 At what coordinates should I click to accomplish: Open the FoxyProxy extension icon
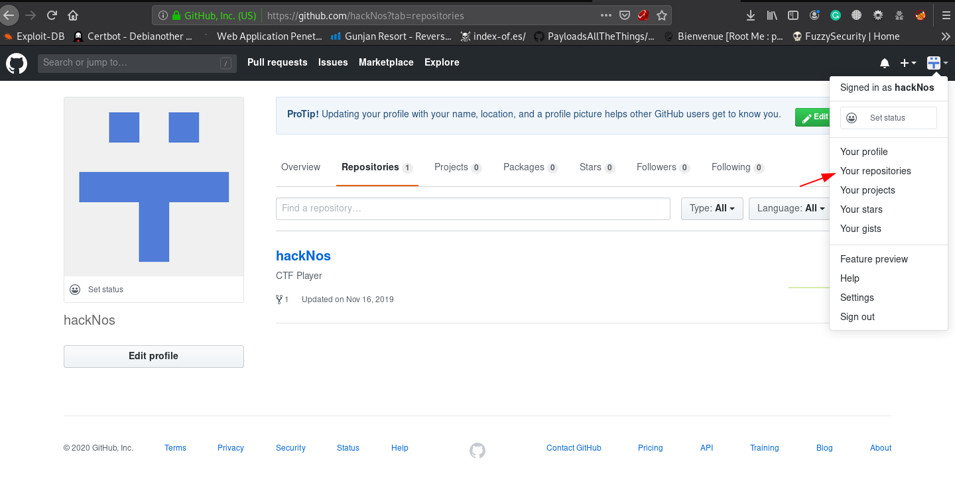pyautogui.click(x=921, y=15)
